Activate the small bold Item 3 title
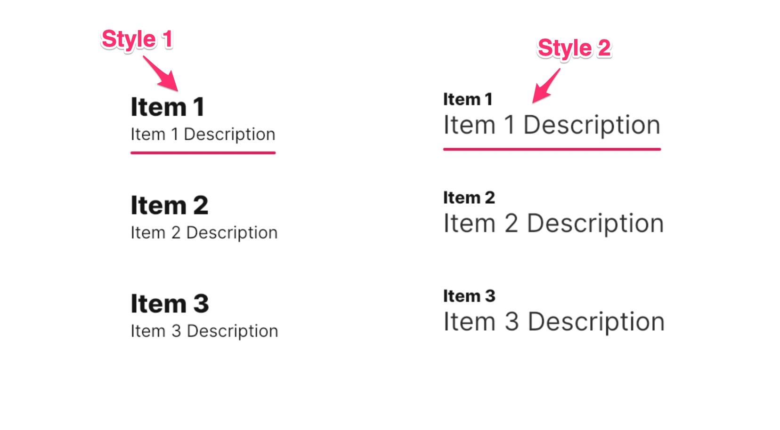 pyautogui.click(x=469, y=296)
